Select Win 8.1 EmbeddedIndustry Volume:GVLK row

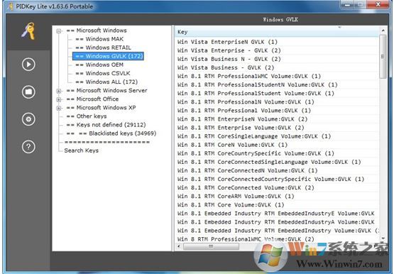(x=276, y=231)
